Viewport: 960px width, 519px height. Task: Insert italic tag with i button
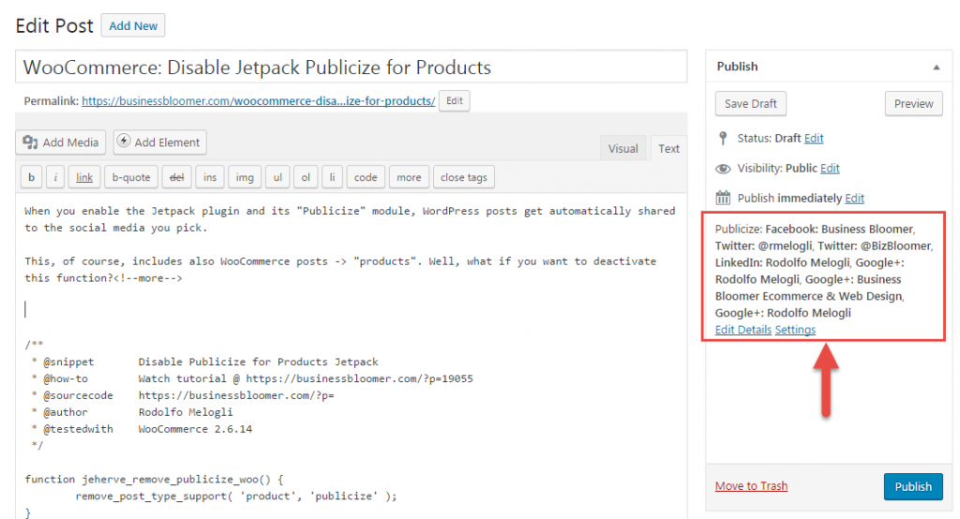coord(55,177)
